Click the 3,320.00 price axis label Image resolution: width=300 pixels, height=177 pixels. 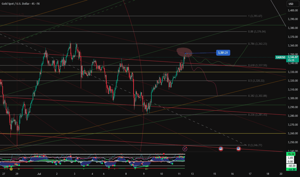point(293,81)
